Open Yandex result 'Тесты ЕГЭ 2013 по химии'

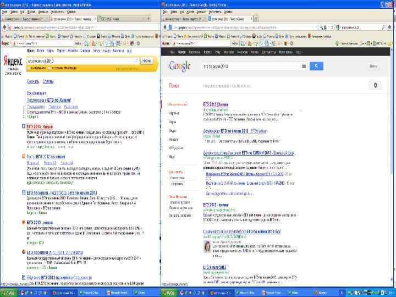46,157
